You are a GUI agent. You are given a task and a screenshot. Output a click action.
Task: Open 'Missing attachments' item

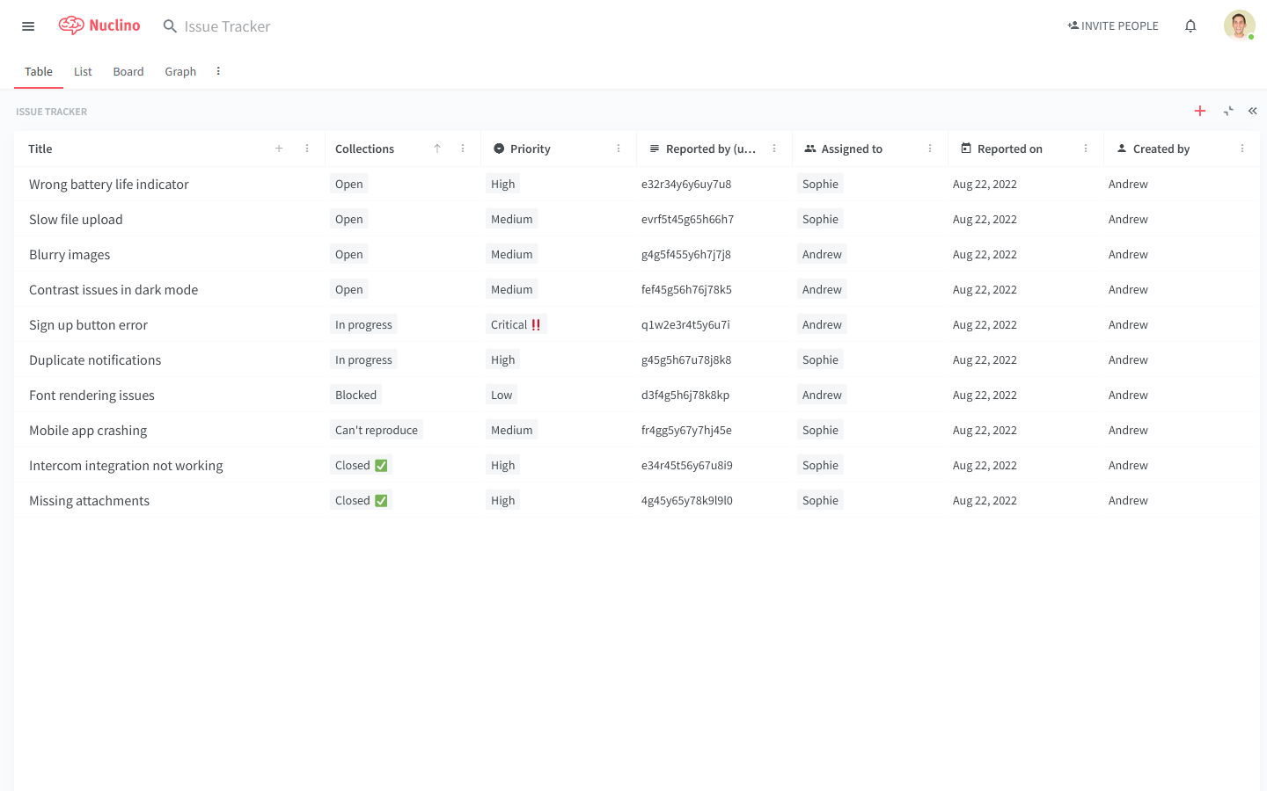(89, 500)
